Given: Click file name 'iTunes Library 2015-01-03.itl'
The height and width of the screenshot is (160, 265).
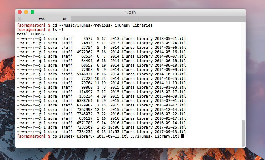Looking at the screenshot, I should point(153,87).
